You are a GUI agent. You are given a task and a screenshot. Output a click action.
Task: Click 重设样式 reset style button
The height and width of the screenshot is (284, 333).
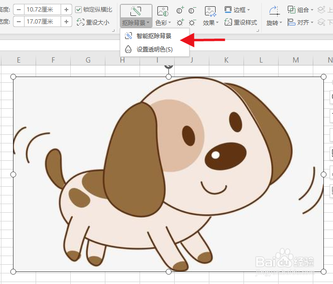(x=241, y=22)
